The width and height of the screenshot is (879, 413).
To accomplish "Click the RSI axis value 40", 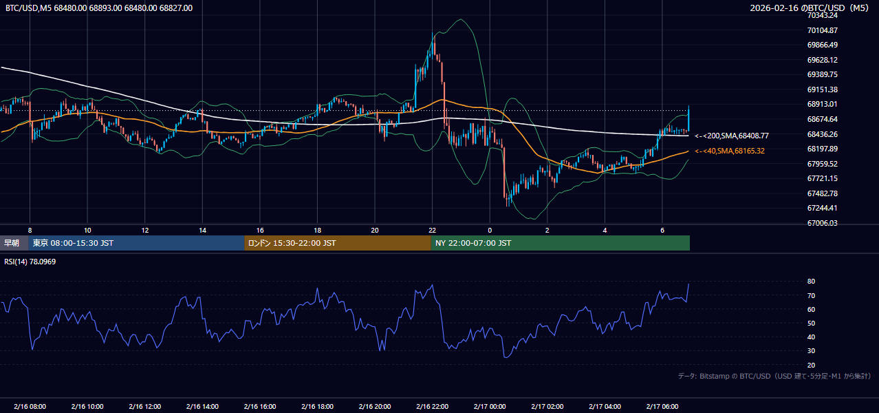I will pos(811,337).
